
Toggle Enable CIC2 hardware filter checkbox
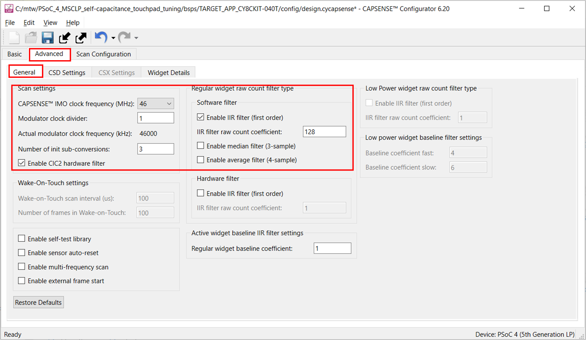pos(21,163)
